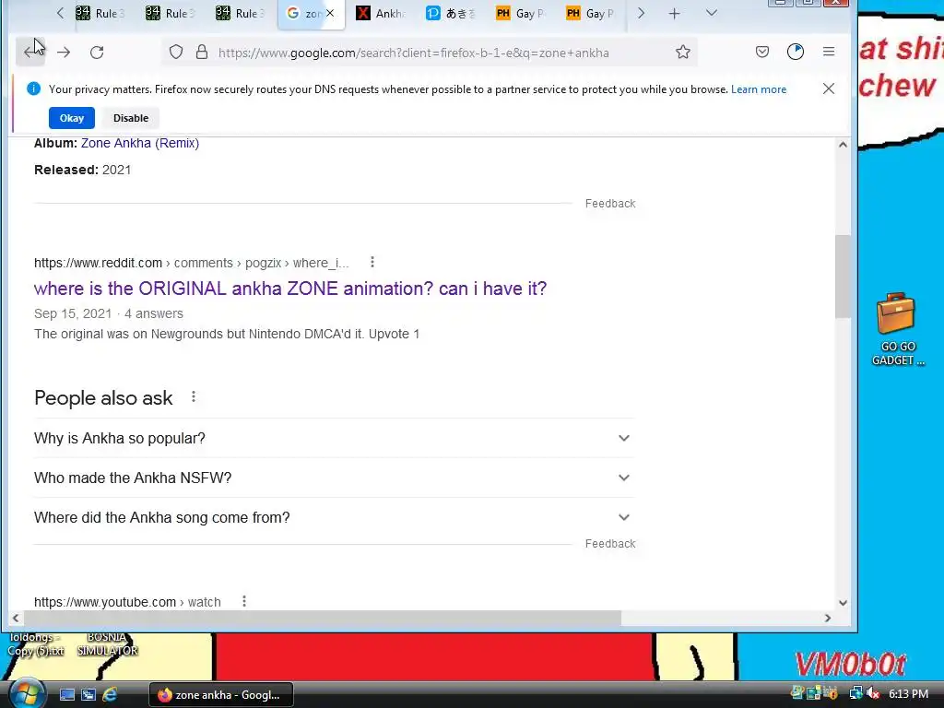Click the Disable button in the privacy bar
Screen dimensions: 944x708
click(x=131, y=118)
